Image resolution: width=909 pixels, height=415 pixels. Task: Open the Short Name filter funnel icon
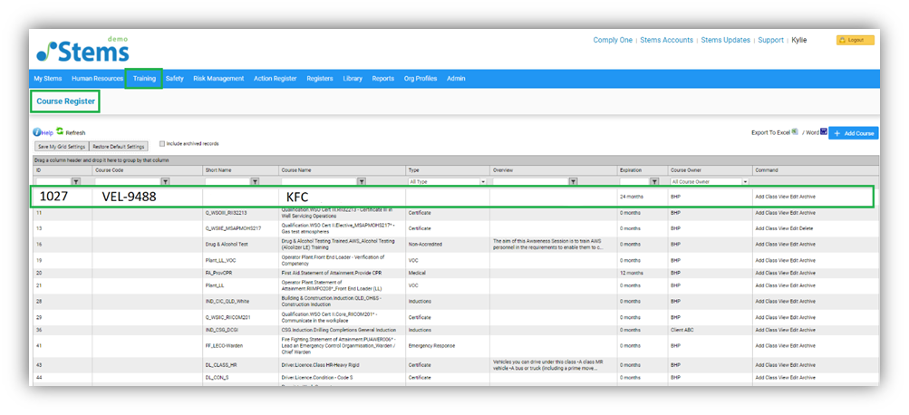point(254,181)
